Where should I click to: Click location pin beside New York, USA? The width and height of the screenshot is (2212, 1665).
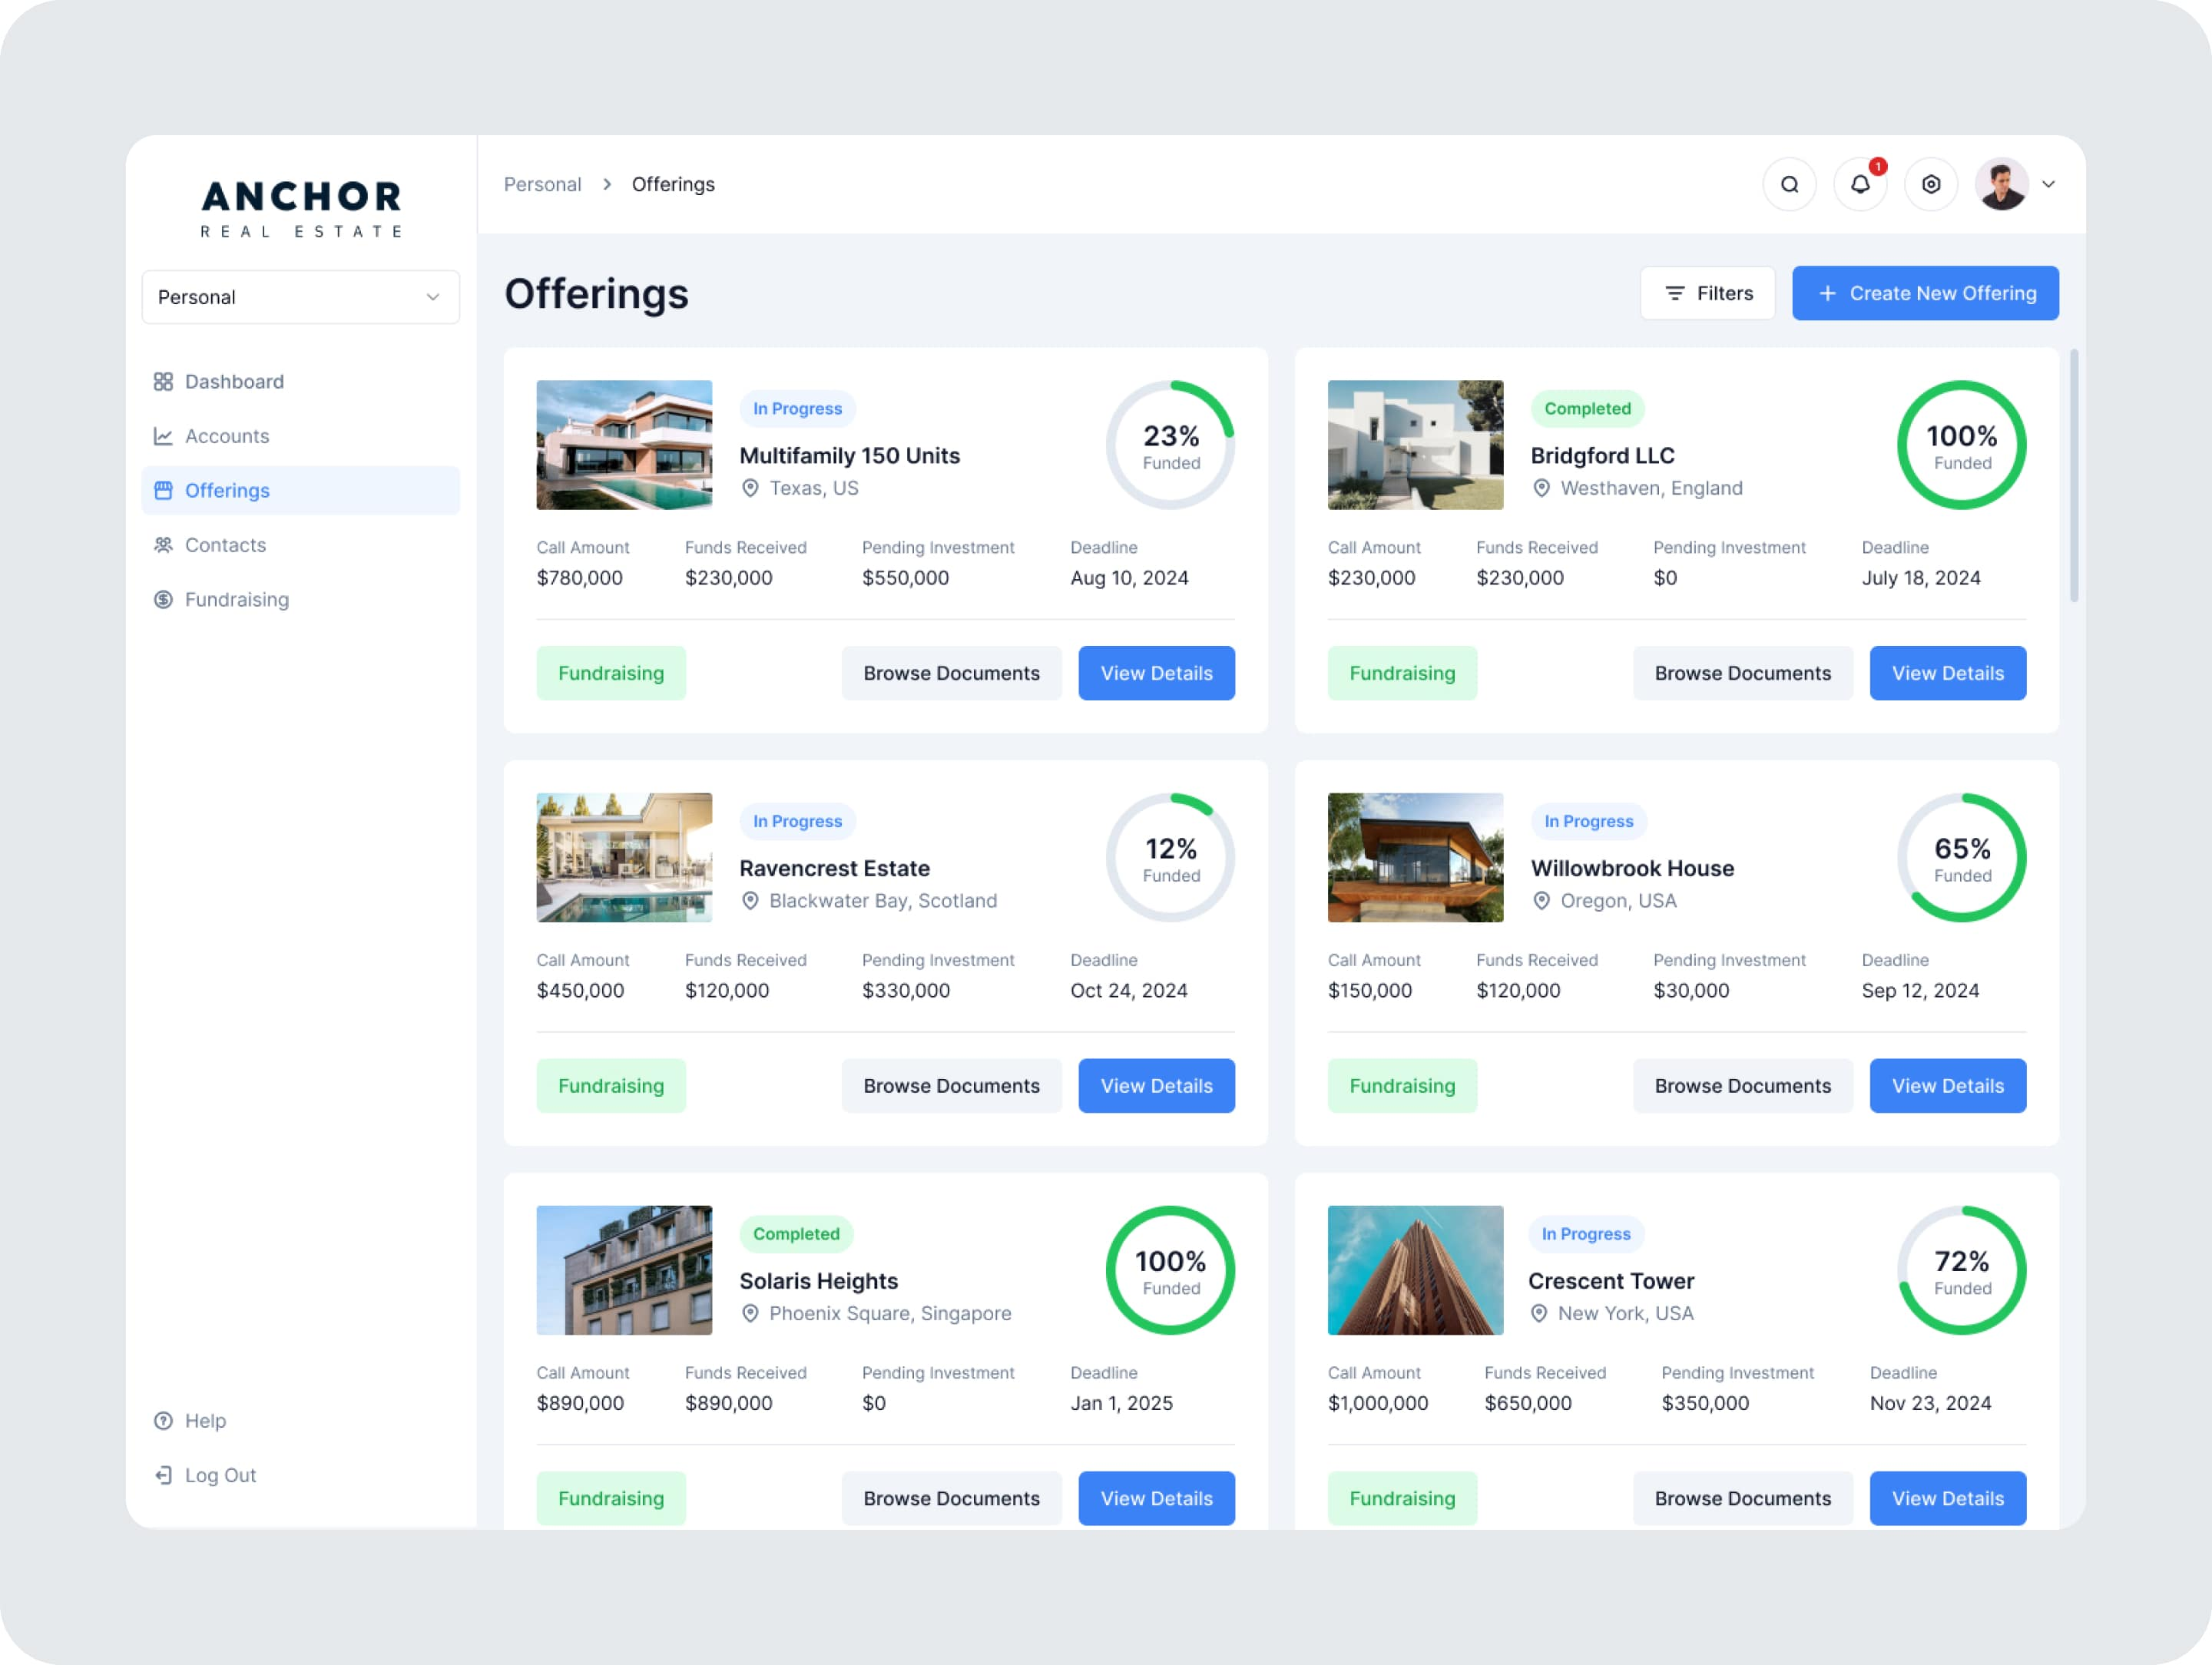[x=1538, y=1313]
